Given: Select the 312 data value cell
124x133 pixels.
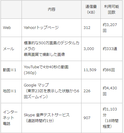Looking at the screenshot, I should click(91, 28).
